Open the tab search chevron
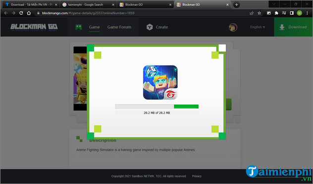This screenshot has width=313, height=184. click(x=274, y=4)
